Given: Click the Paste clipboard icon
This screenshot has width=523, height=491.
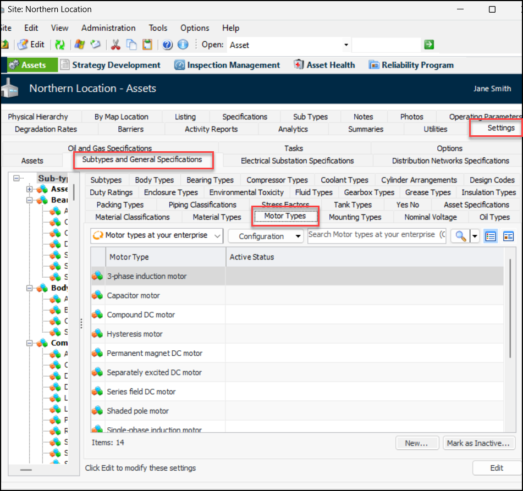Looking at the screenshot, I should point(147,45).
